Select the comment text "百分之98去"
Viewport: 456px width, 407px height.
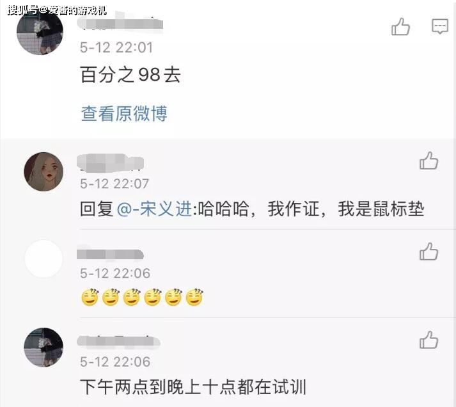pos(130,75)
